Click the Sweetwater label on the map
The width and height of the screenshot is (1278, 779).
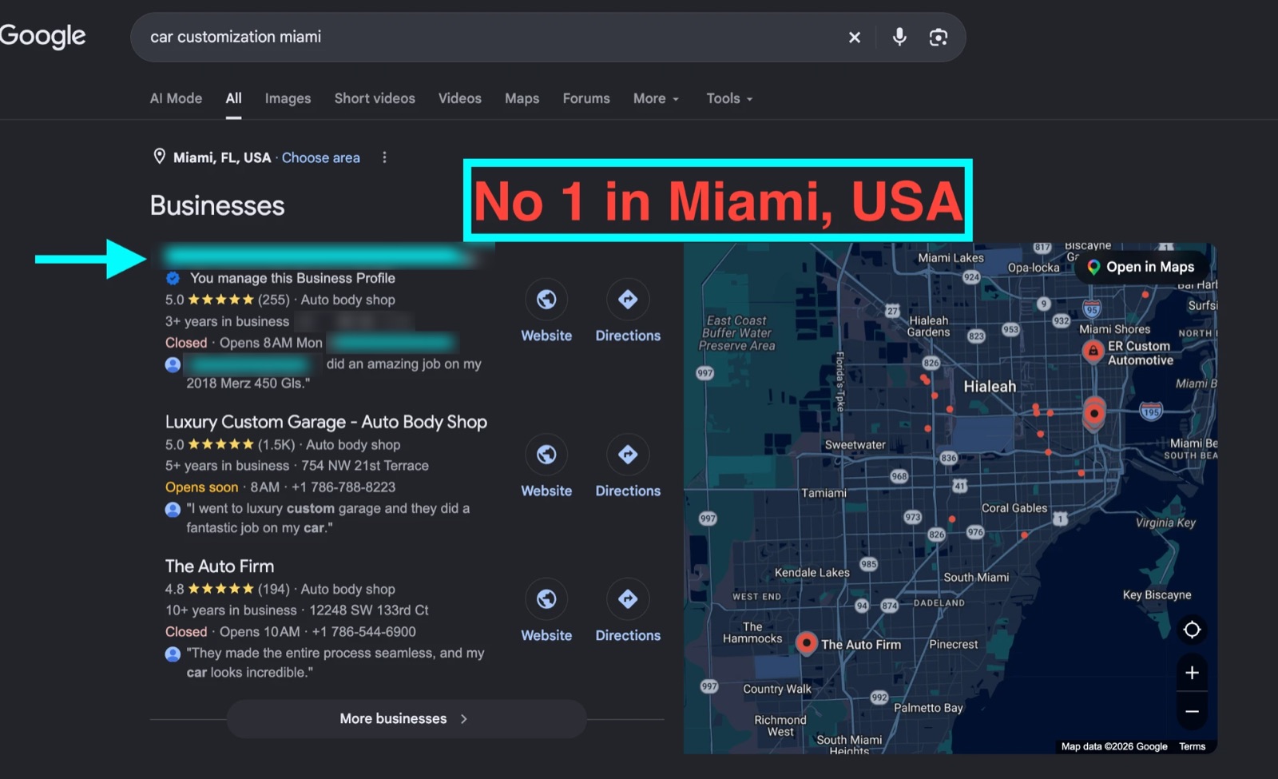pos(855,444)
